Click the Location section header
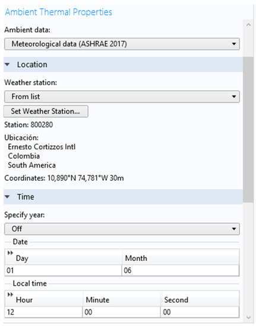The height and width of the screenshot is (326, 256). [x=123, y=65]
